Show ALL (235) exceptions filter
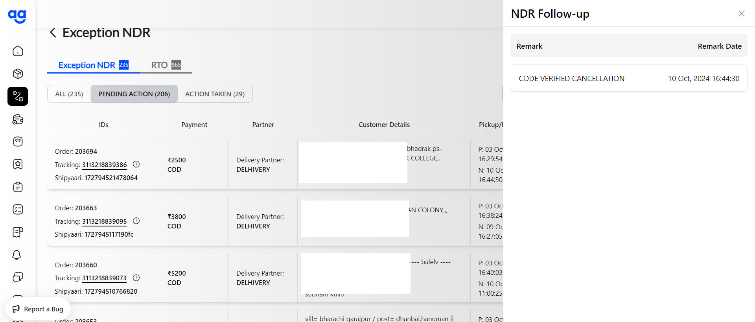Image resolution: width=755 pixels, height=322 pixels. click(x=69, y=94)
